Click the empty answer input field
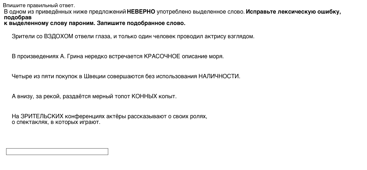This screenshot has height=170, width=367. click(57, 152)
